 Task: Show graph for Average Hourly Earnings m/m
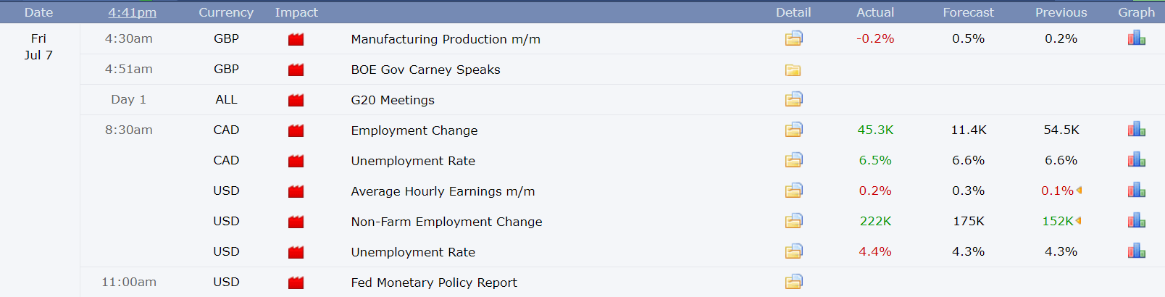[1136, 191]
